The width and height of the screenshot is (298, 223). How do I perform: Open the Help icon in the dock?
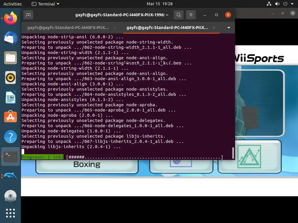pyautogui.click(x=10, y=137)
